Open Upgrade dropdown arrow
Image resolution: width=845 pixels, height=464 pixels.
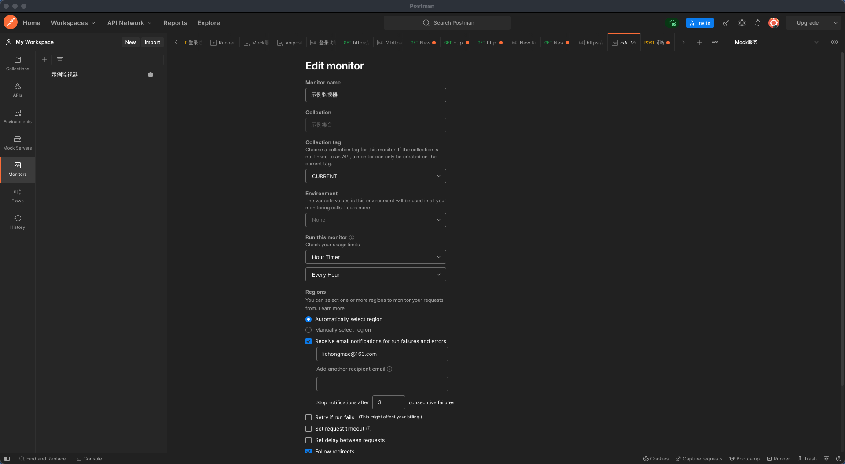tap(835, 23)
